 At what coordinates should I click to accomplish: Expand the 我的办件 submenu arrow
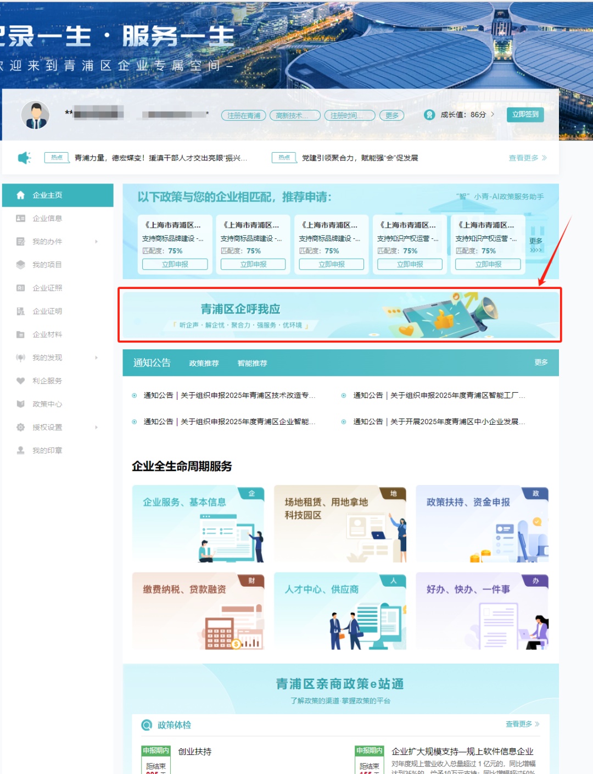point(96,242)
